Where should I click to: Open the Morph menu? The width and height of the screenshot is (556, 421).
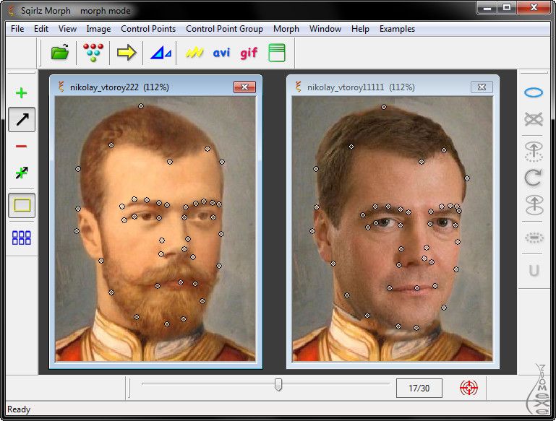286,29
